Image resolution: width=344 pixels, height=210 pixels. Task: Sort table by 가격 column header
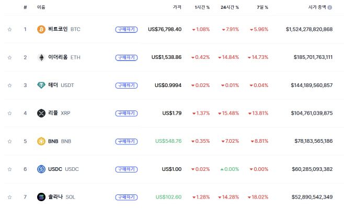[177, 8]
